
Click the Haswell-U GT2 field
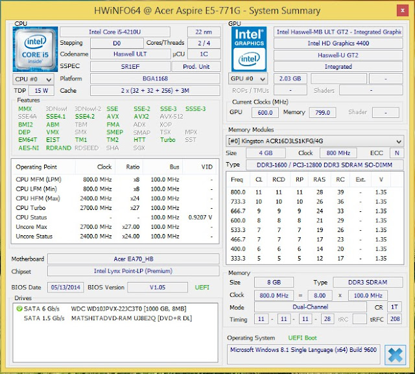coord(338,55)
